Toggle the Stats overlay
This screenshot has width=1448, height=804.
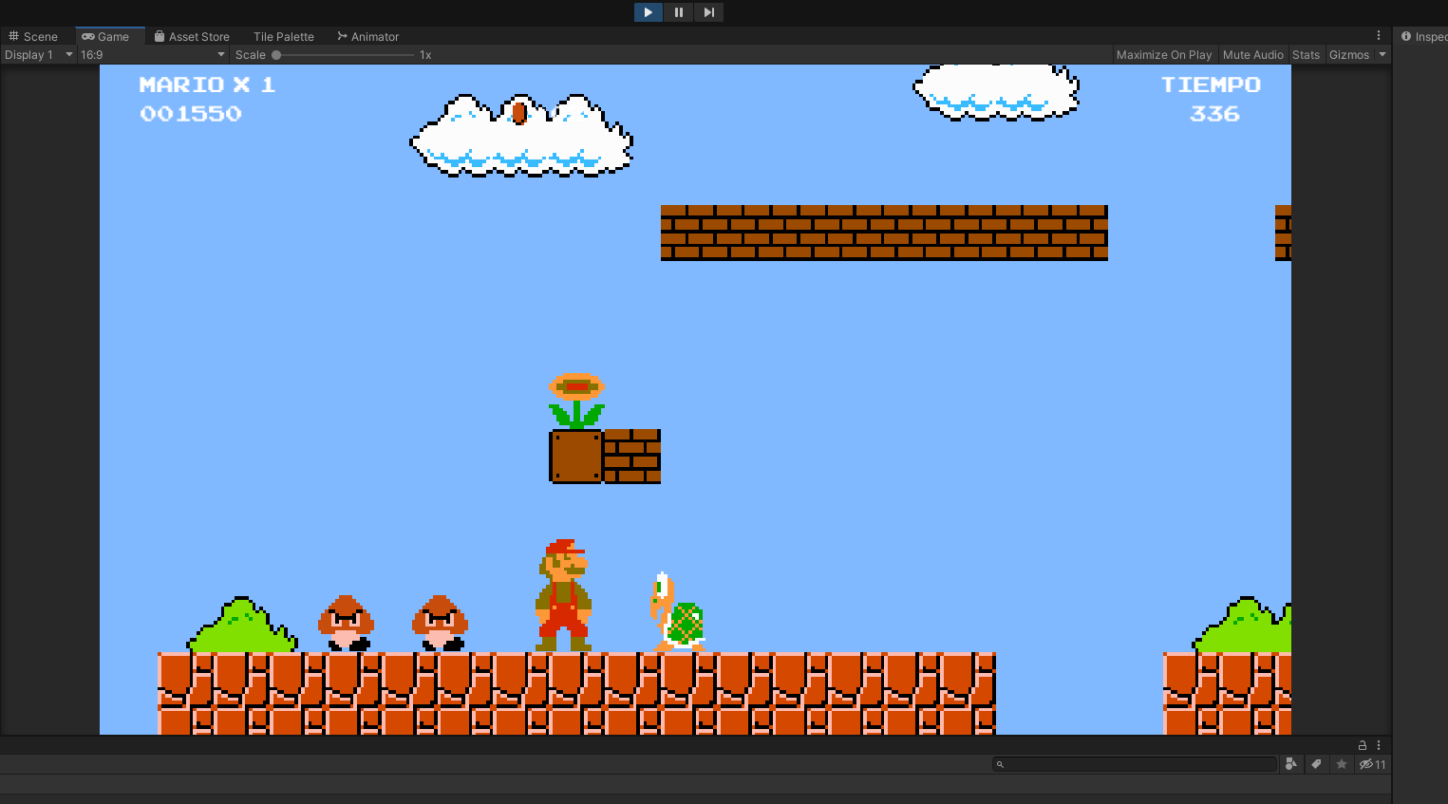coord(1307,55)
